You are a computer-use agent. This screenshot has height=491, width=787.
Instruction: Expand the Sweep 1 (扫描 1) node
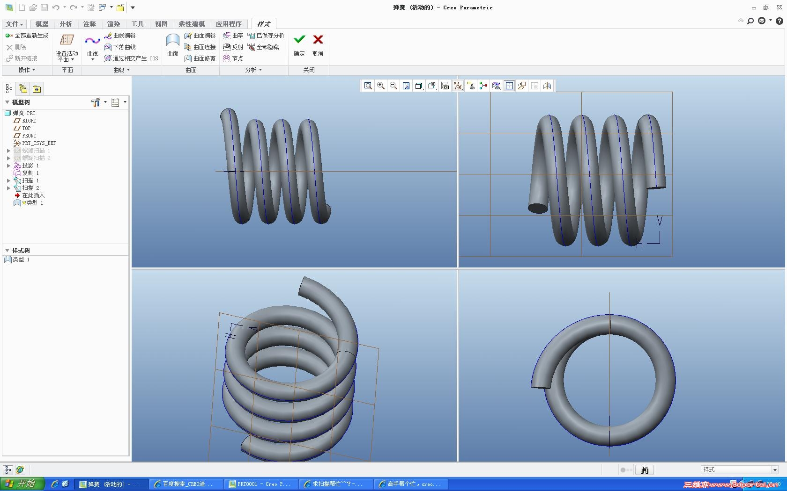coord(8,181)
